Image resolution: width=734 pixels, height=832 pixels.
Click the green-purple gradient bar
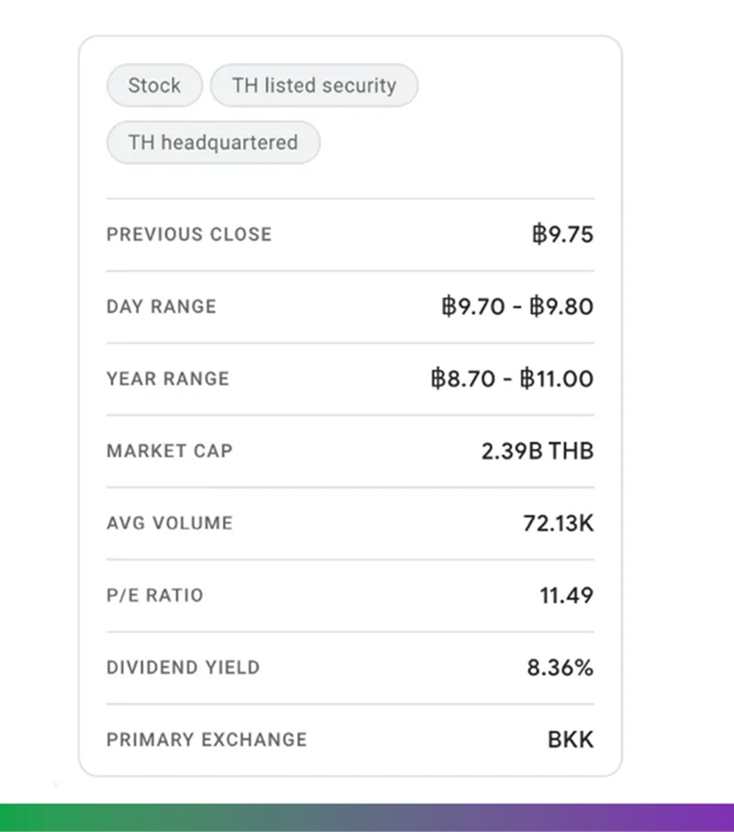pos(367,817)
